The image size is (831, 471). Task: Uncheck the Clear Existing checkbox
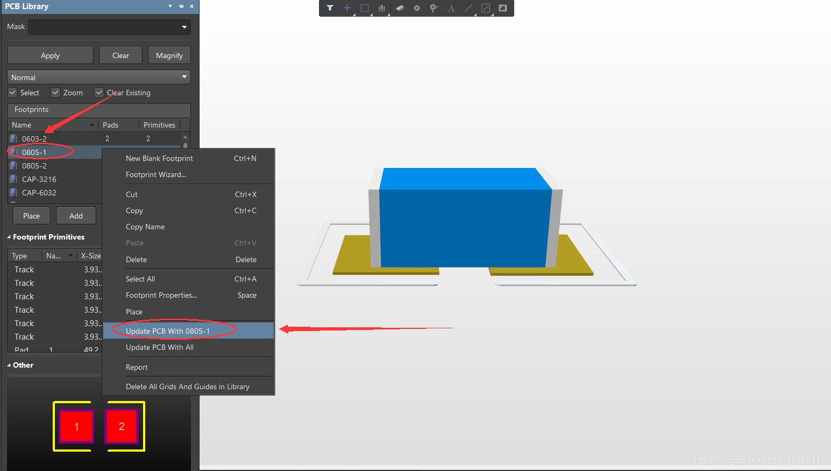[x=98, y=92]
